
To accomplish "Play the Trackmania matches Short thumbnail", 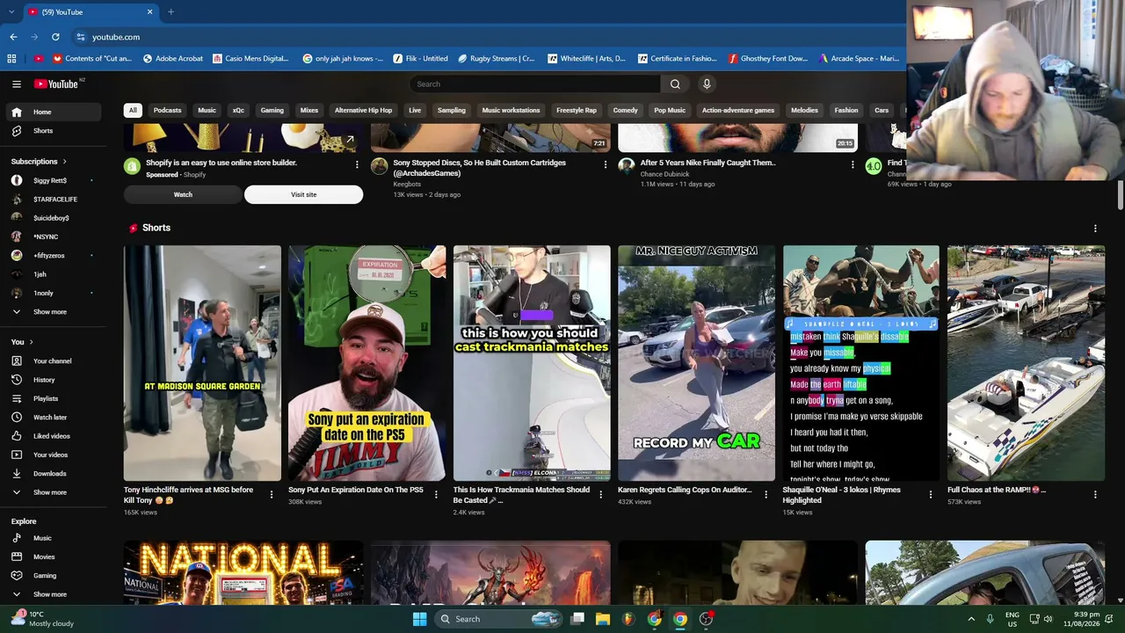I will point(532,363).
